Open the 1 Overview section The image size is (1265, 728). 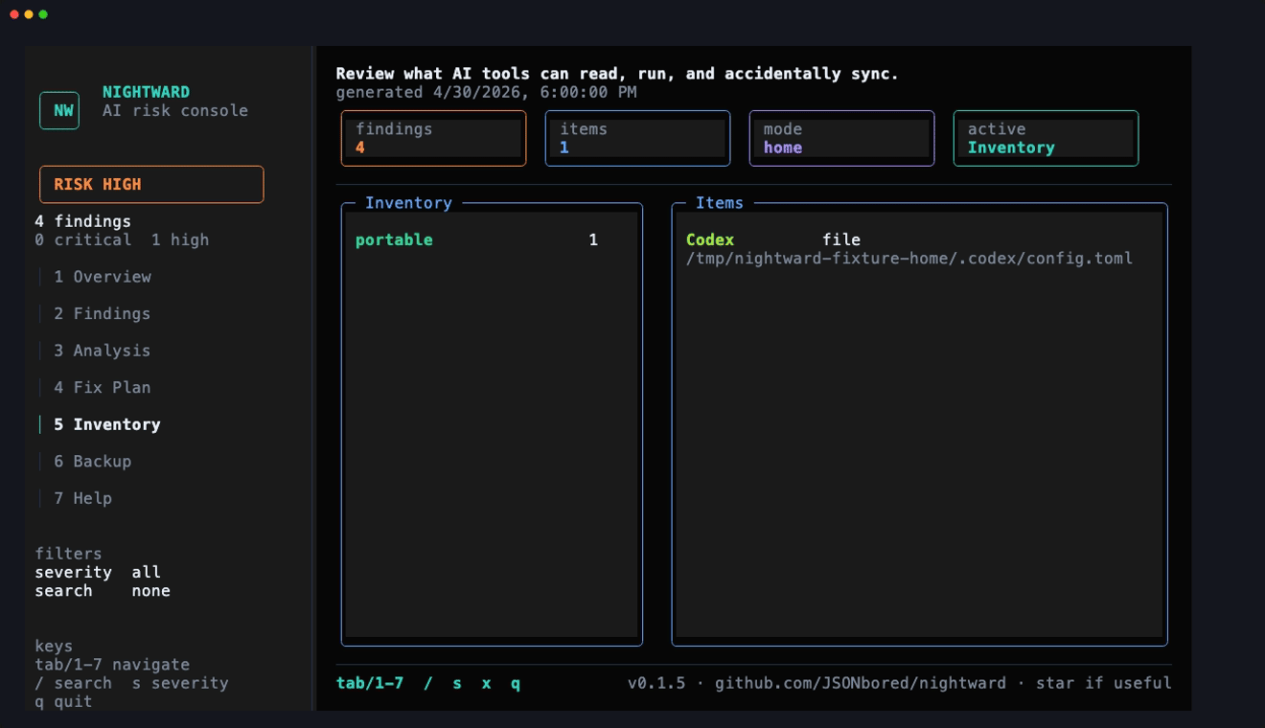tap(103, 277)
